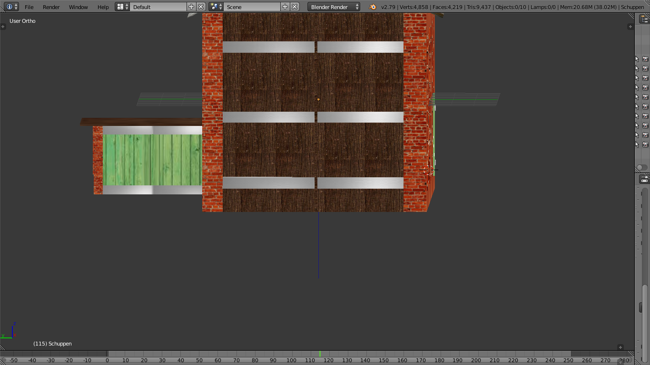650x365 pixels.
Task: Add a new screen layout
Action: (x=191, y=7)
